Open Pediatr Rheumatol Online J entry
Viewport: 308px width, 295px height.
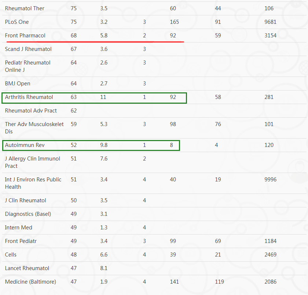(28, 66)
